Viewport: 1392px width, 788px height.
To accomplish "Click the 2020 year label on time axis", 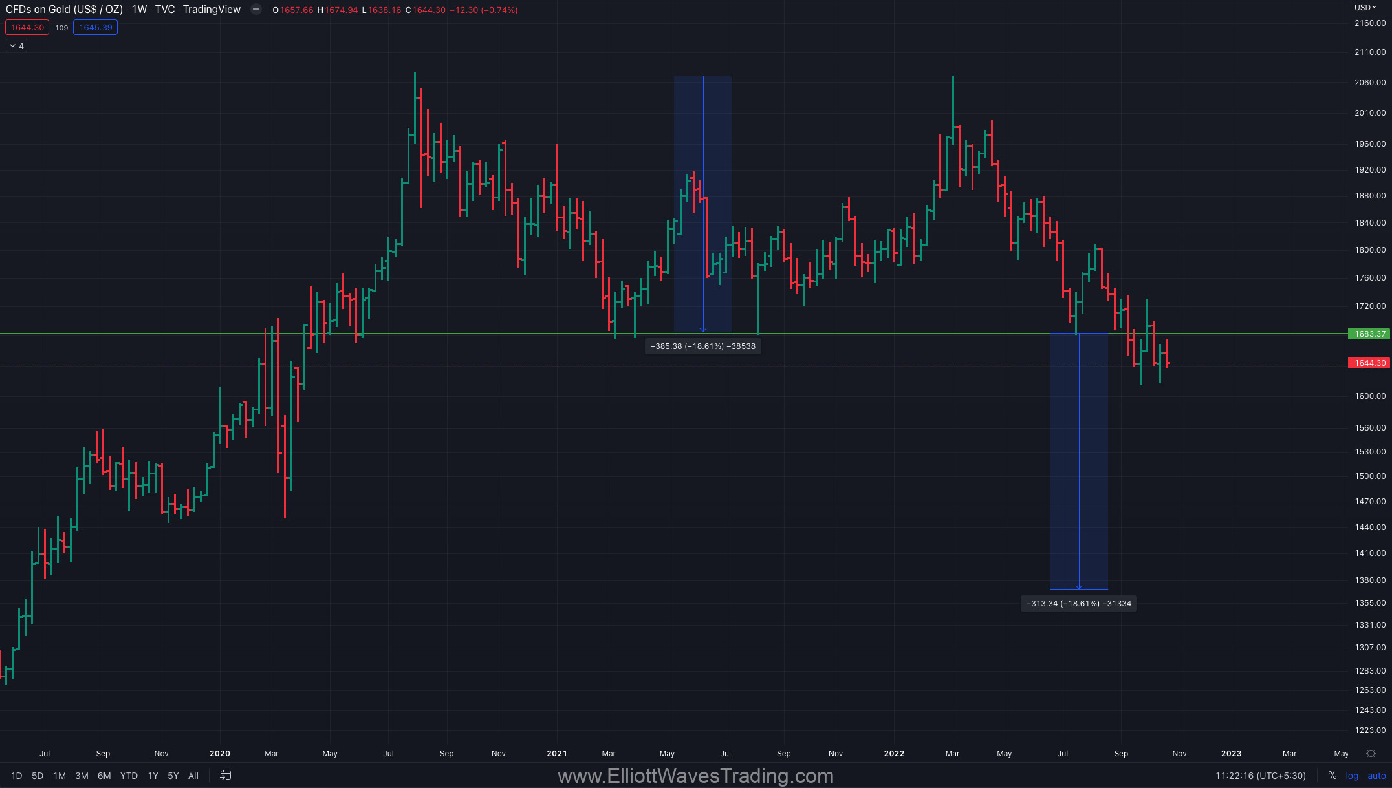I will tap(220, 754).
